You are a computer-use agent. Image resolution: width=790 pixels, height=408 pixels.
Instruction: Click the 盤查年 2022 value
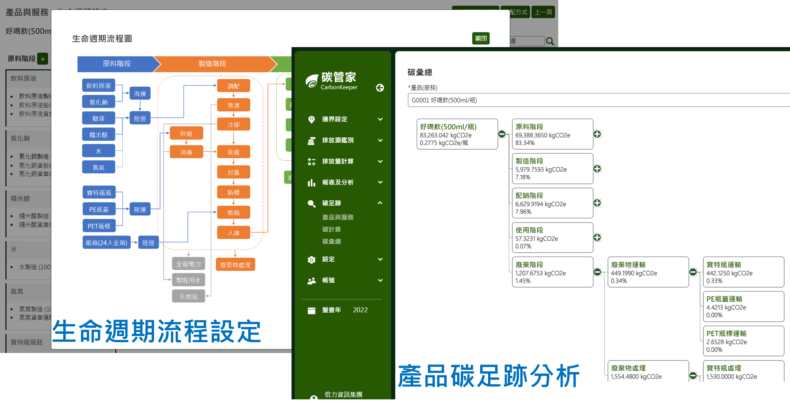(x=360, y=310)
